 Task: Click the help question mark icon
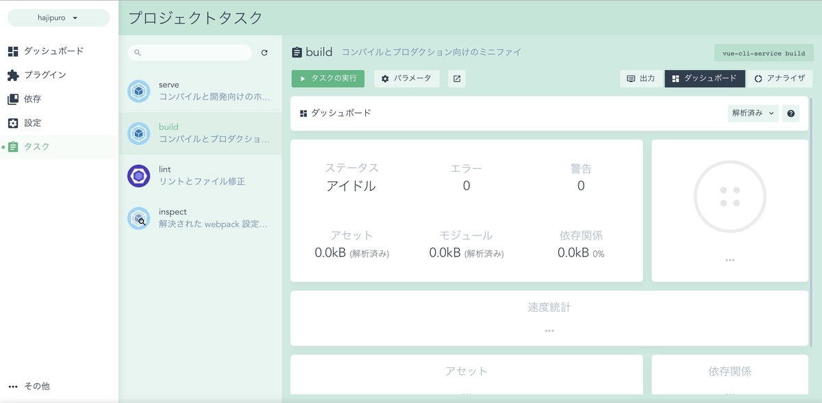point(791,114)
